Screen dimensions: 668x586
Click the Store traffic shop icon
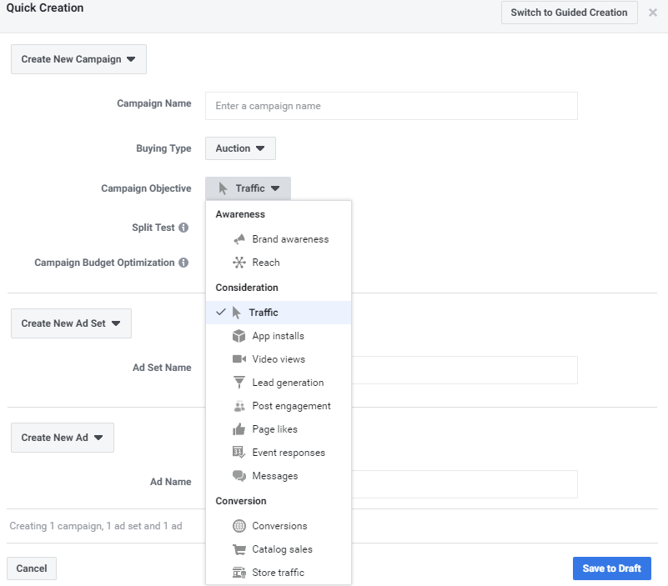tap(239, 573)
